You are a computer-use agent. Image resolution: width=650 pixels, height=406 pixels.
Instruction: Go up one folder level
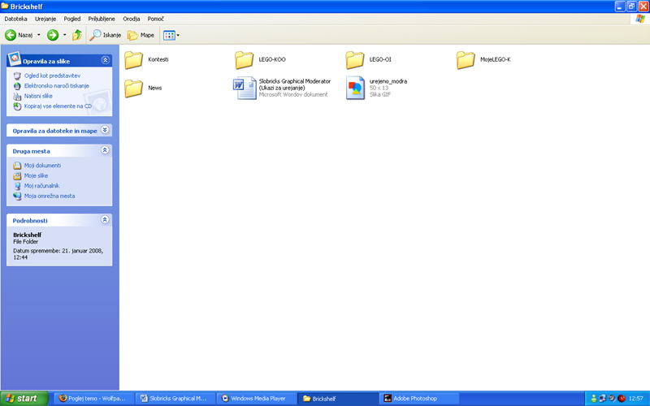tap(77, 35)
